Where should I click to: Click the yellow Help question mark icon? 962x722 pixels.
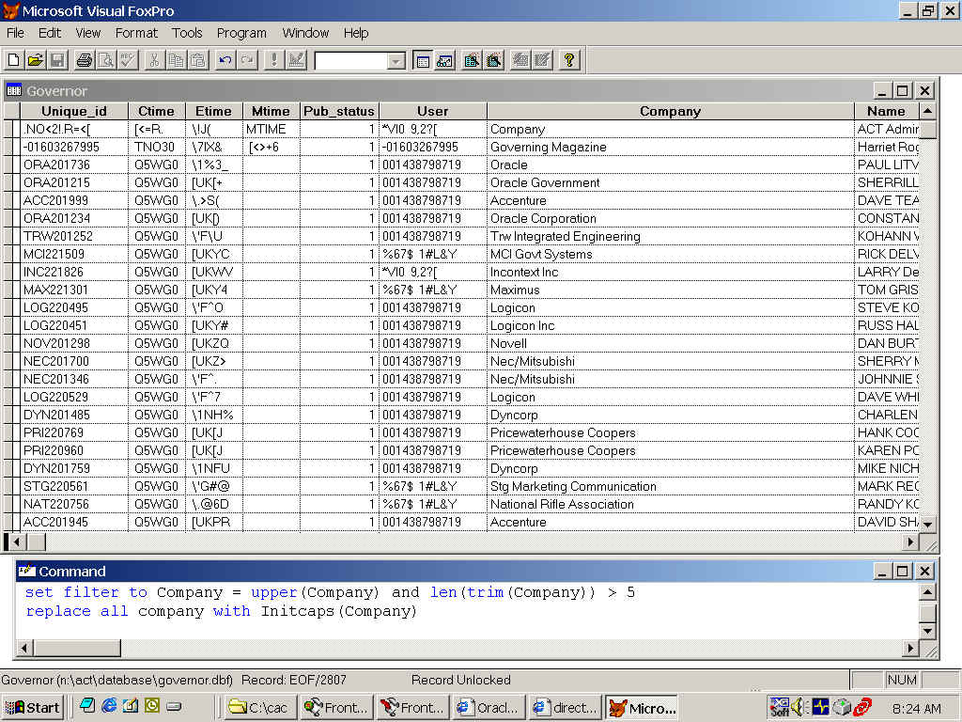(x=569, y=60)
